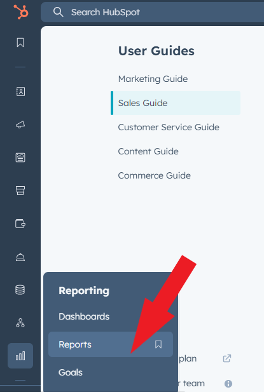Open the Marketing Guide
This screenshot has width=264, height=392.
pyautogui.click(x=153, y=79)
